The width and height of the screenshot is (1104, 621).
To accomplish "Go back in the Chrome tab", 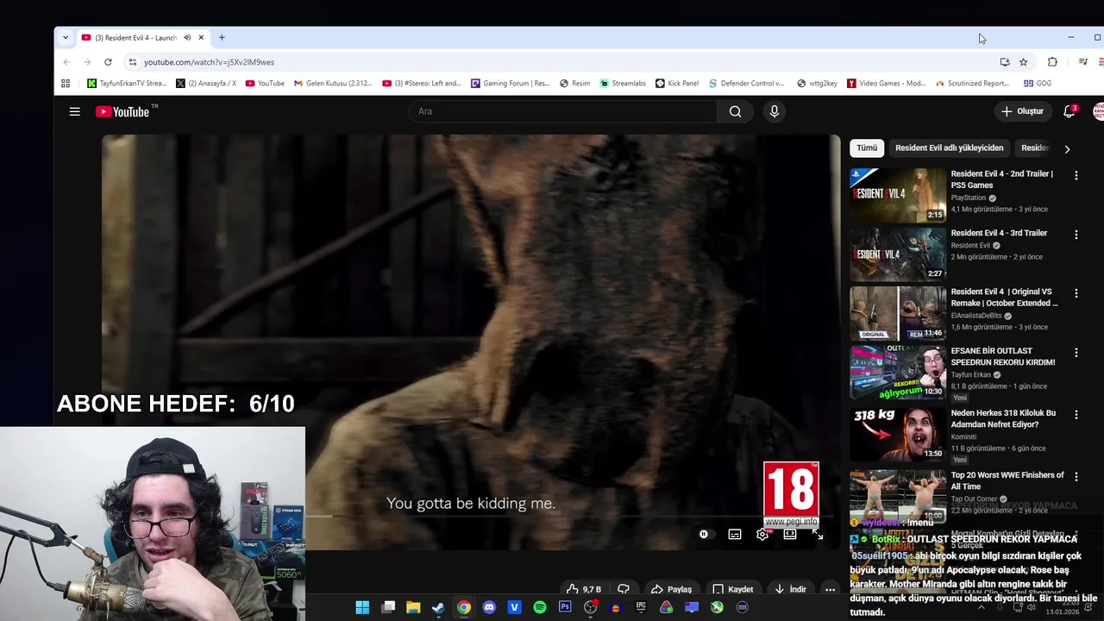I will pyautogui.click(x=66, y=62).
